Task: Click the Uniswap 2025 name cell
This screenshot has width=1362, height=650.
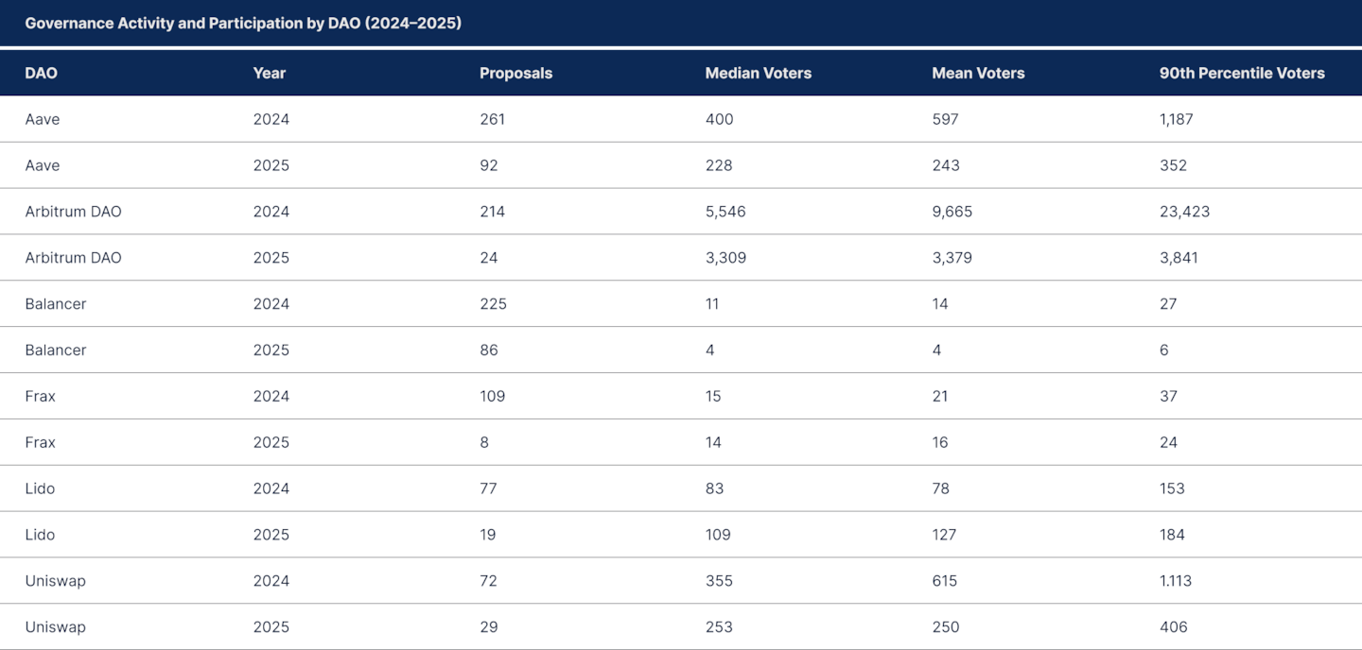Action: (55, 627)
